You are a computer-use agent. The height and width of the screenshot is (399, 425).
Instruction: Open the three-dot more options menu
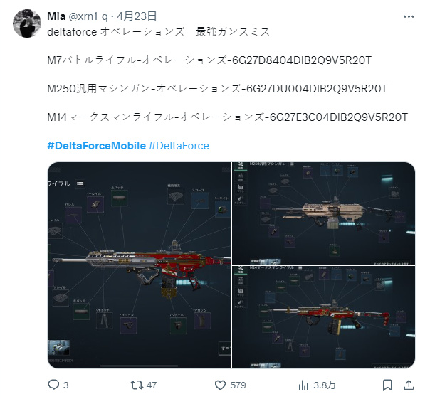[x=409, y=17]
